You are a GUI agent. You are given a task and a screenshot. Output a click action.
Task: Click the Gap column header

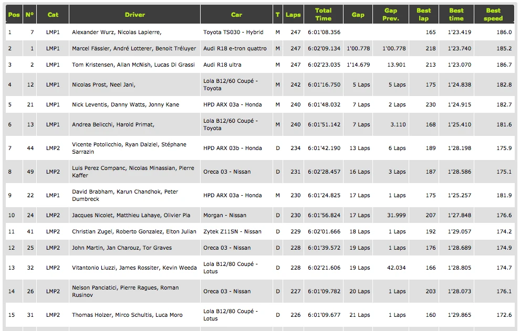(358, 15)
